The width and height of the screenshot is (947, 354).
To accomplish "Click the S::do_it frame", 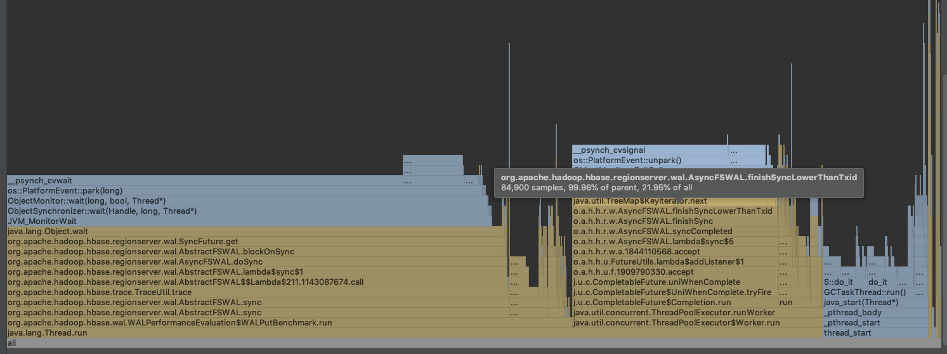I will click(845, 282).
